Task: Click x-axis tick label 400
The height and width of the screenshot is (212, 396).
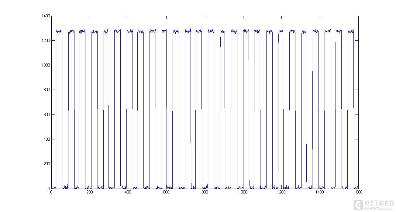Action: 128,192
